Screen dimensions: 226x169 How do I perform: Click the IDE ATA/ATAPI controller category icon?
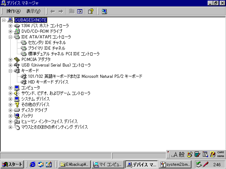pos(17,37)
